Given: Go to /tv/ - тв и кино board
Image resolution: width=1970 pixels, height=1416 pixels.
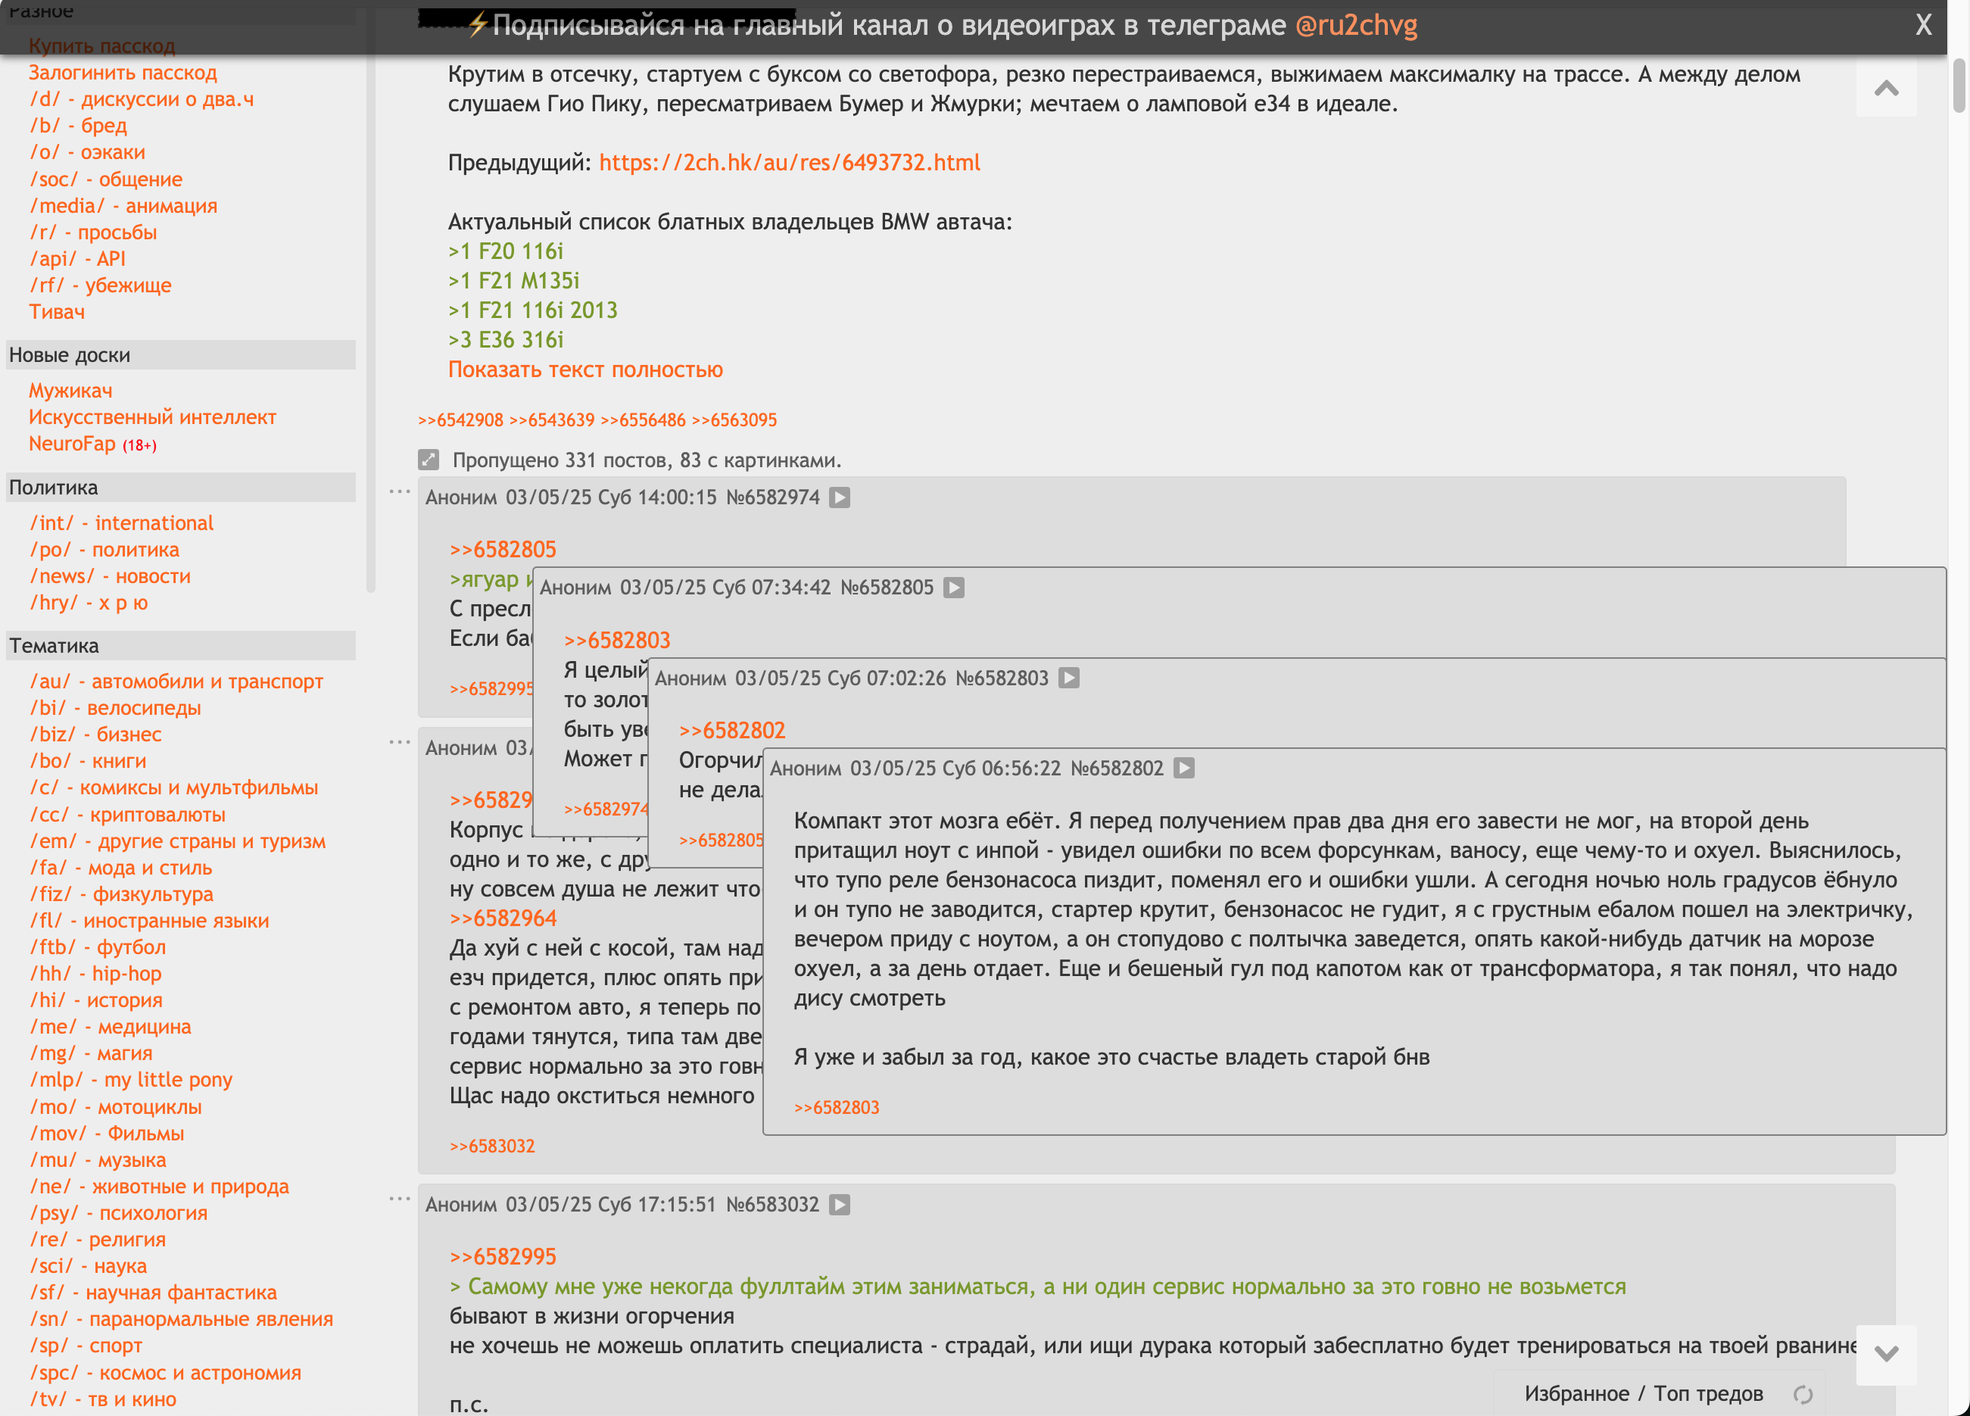Looking at the screenshot, I should tap(102, 1399).
